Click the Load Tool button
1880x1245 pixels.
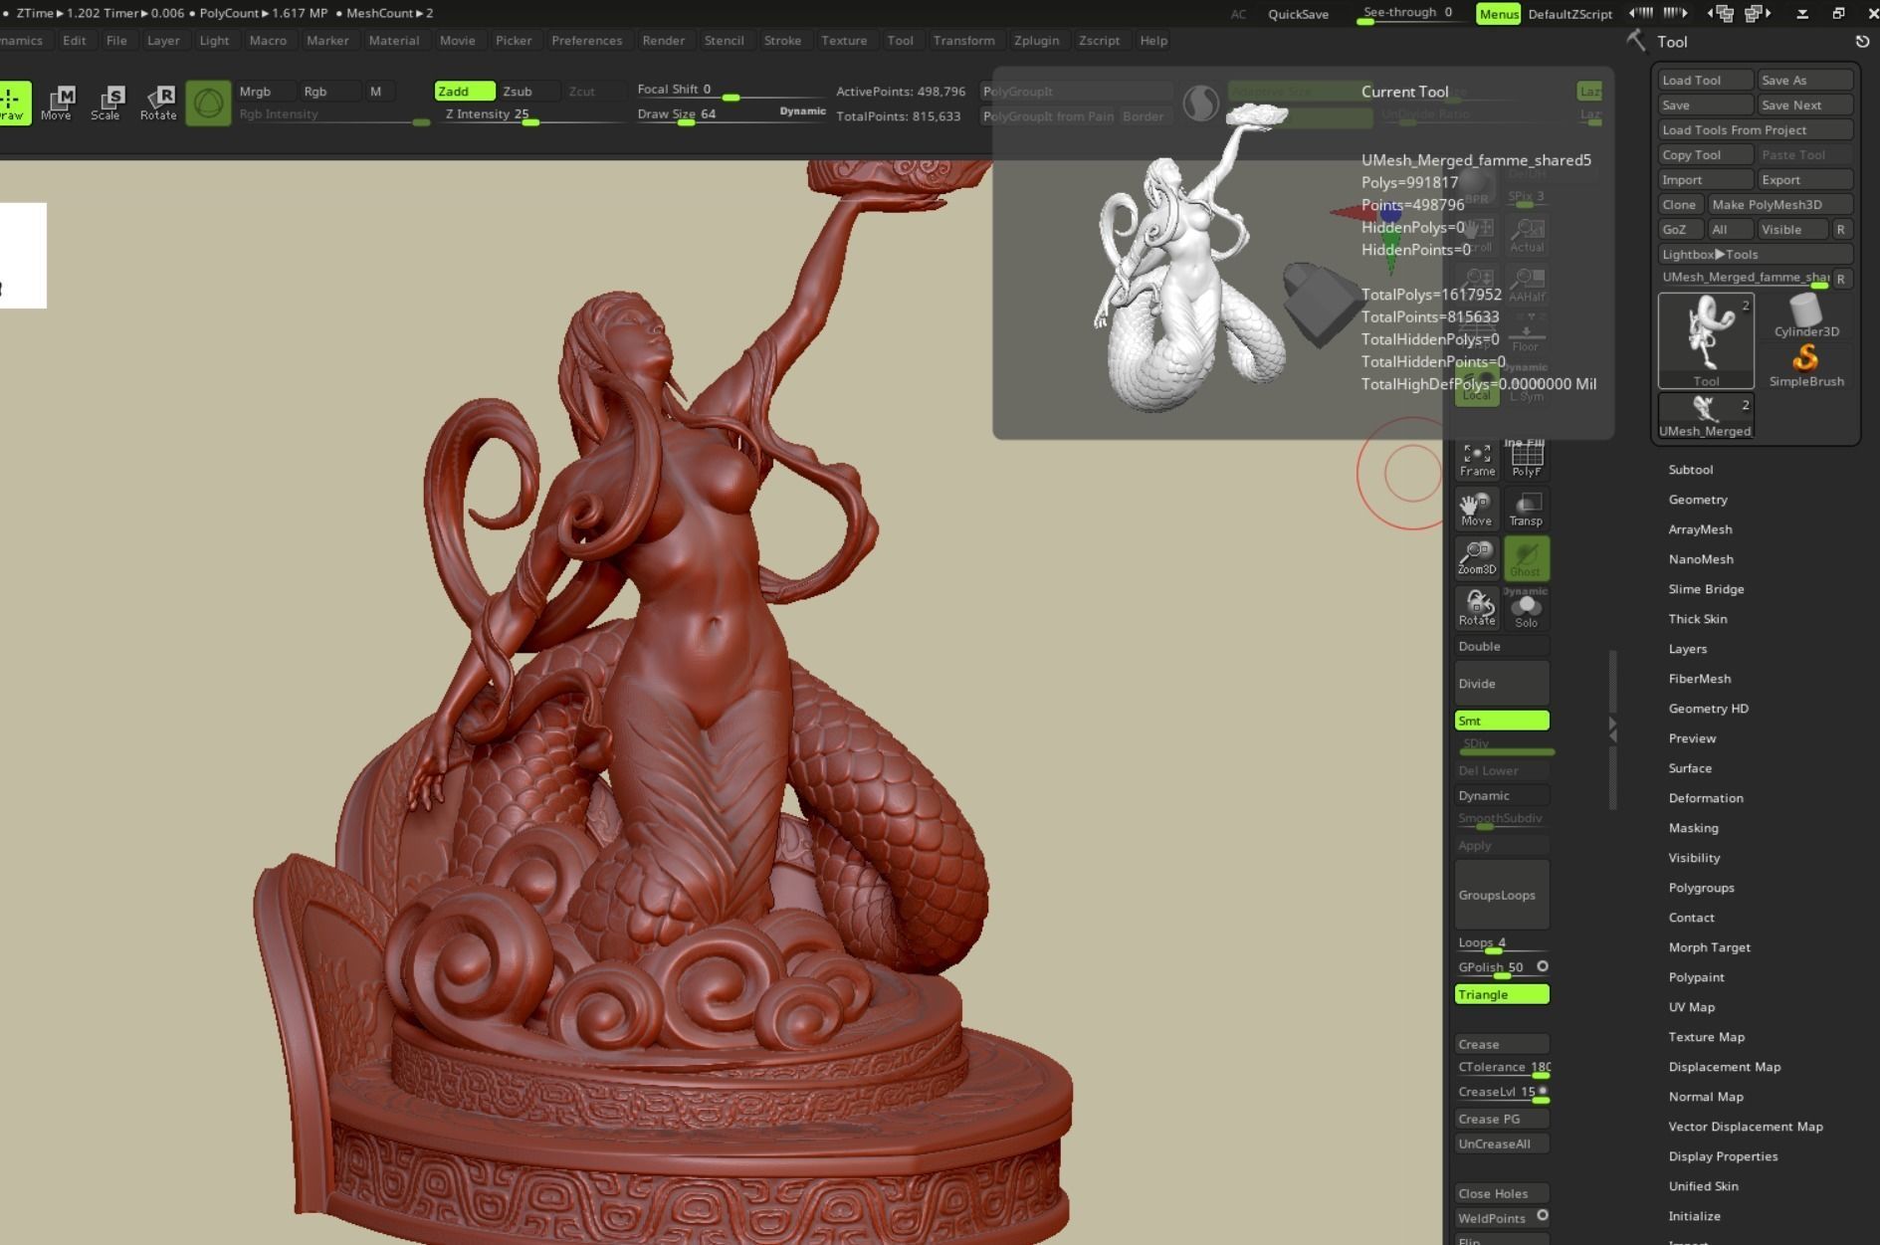(1705, 80)
